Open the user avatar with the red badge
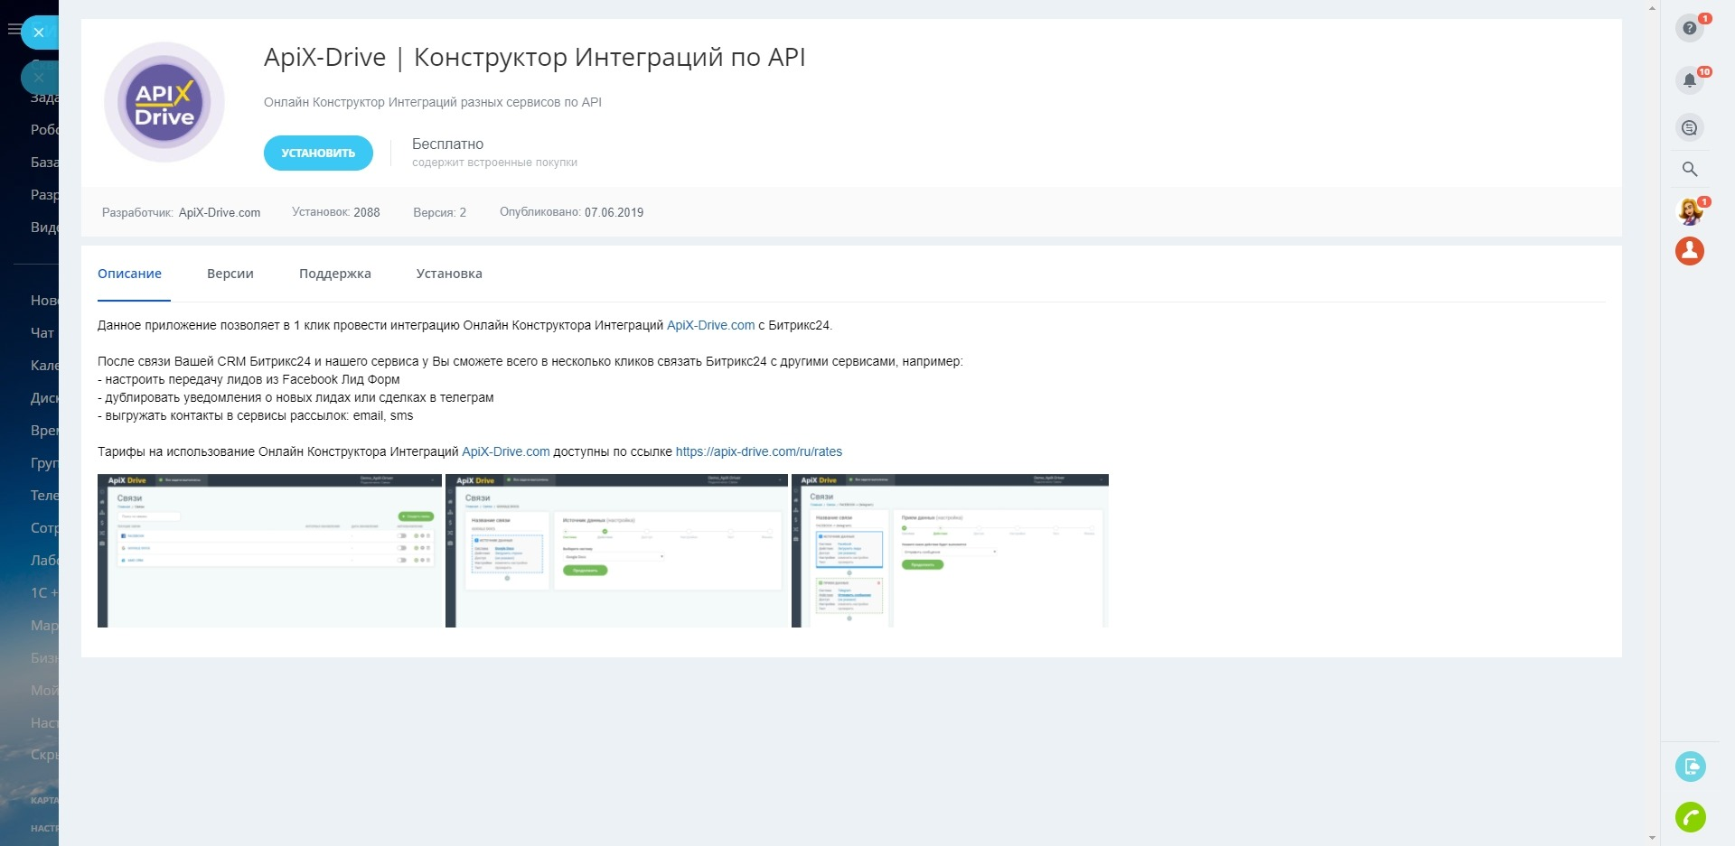Viewport: 1735px width, 846px height. point(1689,211)
